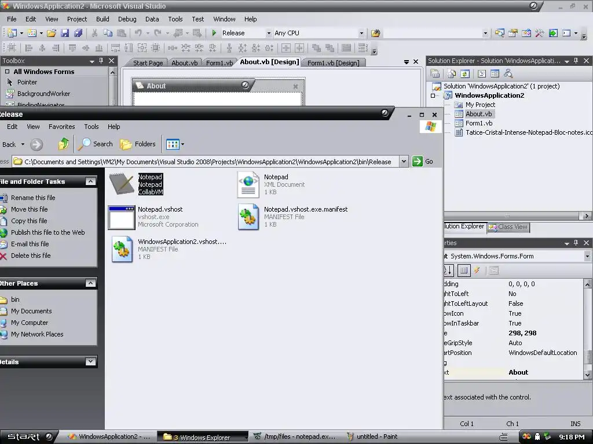Click Align to Grid icon in layout toolbar
593x444 pixels.
[x=12, y=47]
